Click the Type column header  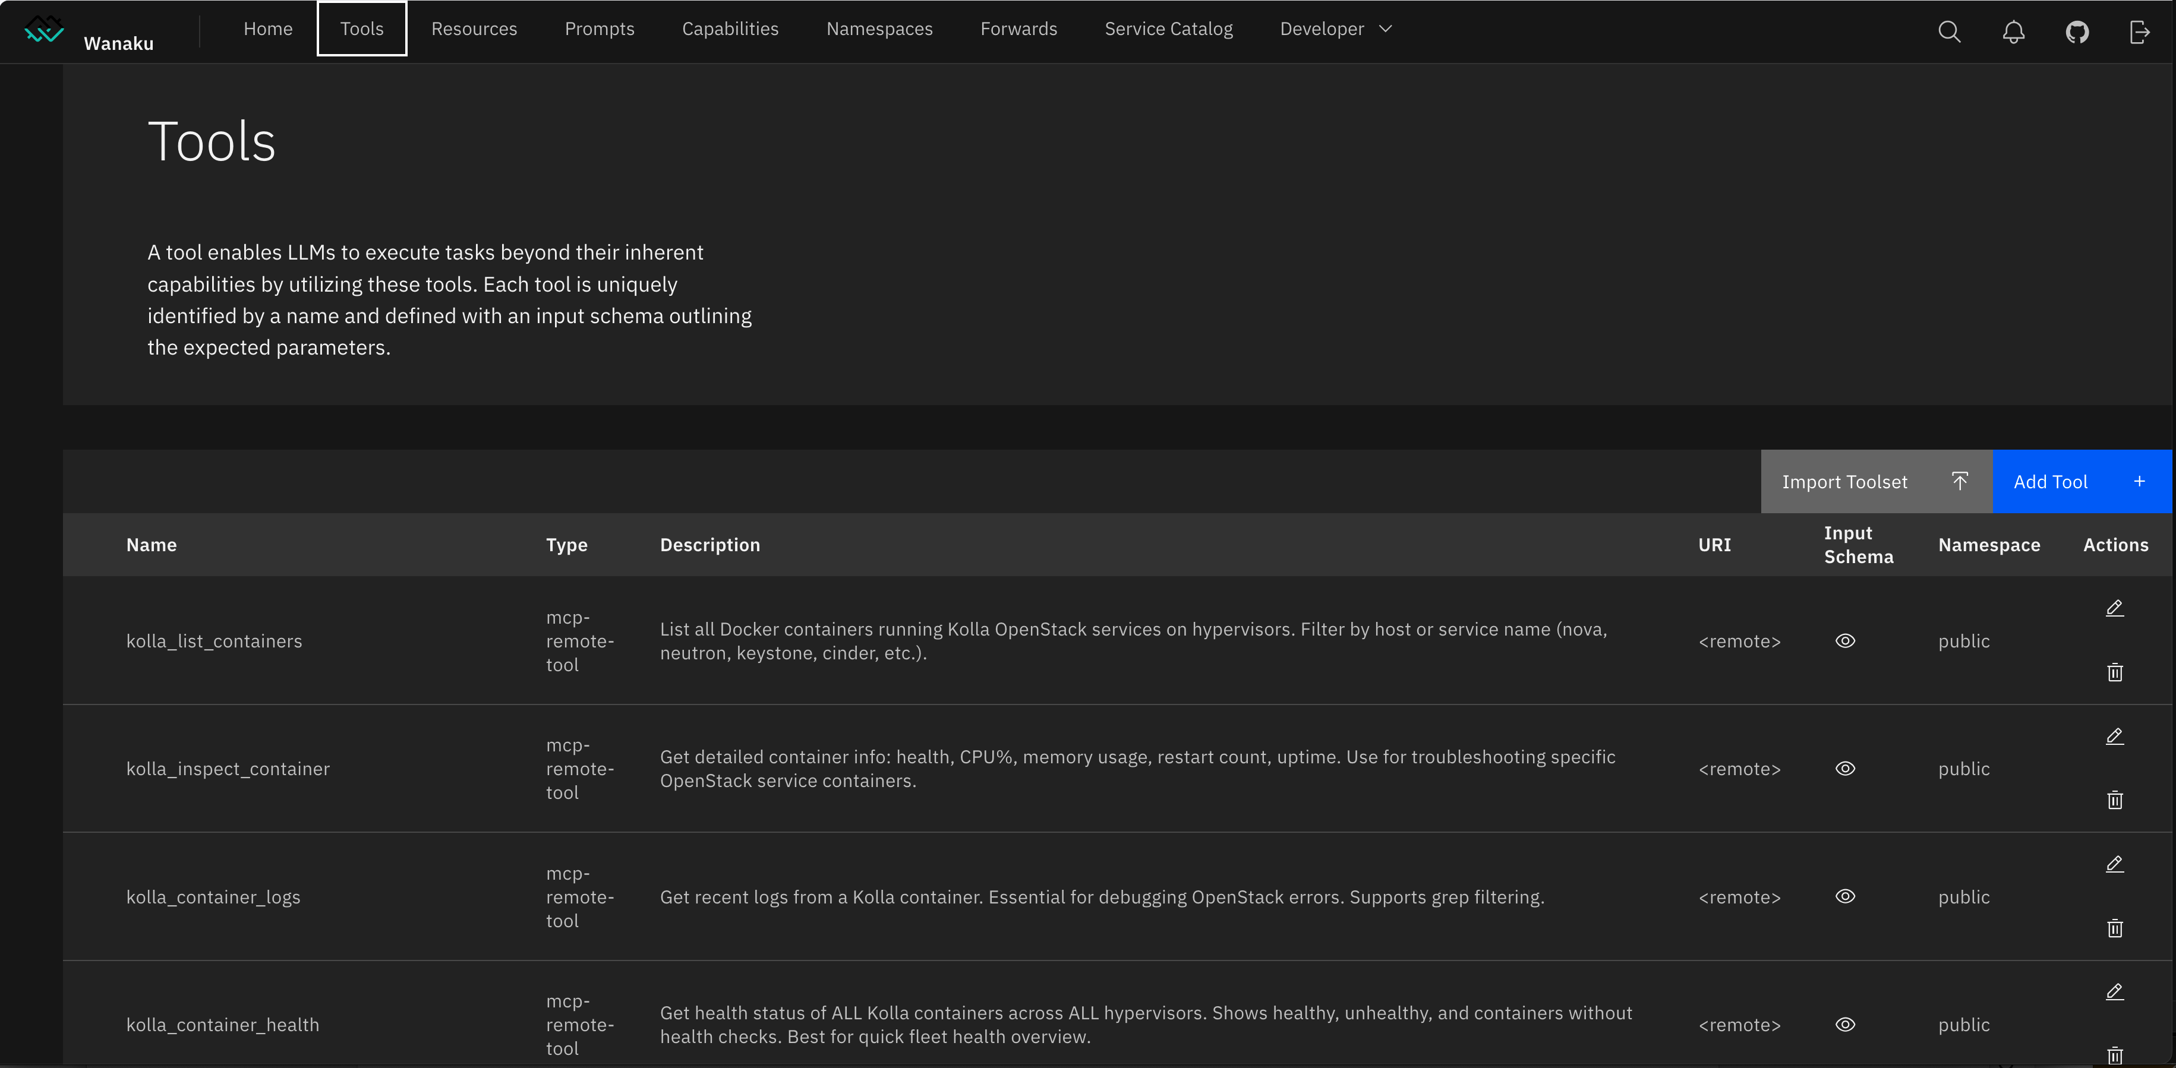tap(566, 545)
